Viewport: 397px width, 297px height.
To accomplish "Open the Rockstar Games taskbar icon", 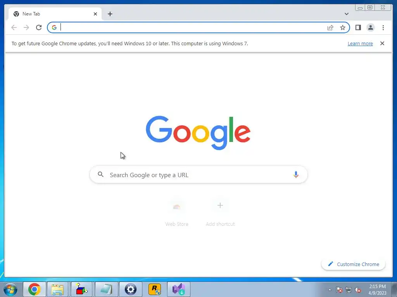I will pos(155,289).
